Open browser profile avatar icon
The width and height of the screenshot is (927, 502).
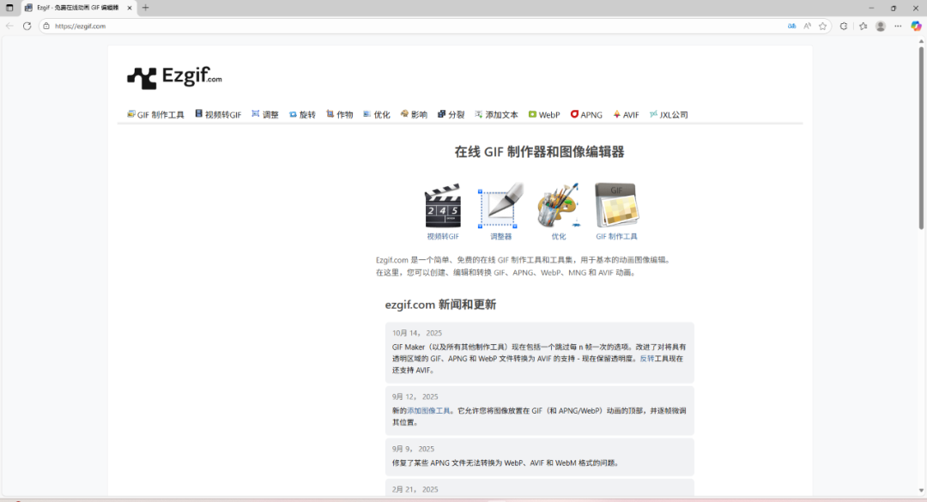[881, 26]
